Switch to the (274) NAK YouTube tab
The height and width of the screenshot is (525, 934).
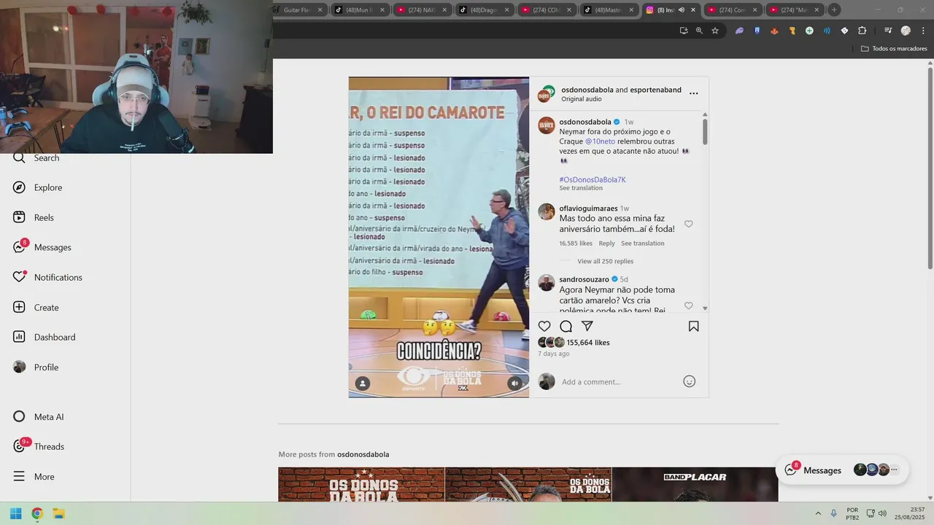pyautogui.click(x=422, y=9)
